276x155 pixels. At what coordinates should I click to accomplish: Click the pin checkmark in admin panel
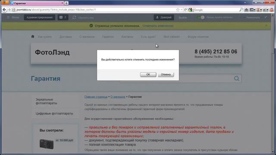[266, 17]
